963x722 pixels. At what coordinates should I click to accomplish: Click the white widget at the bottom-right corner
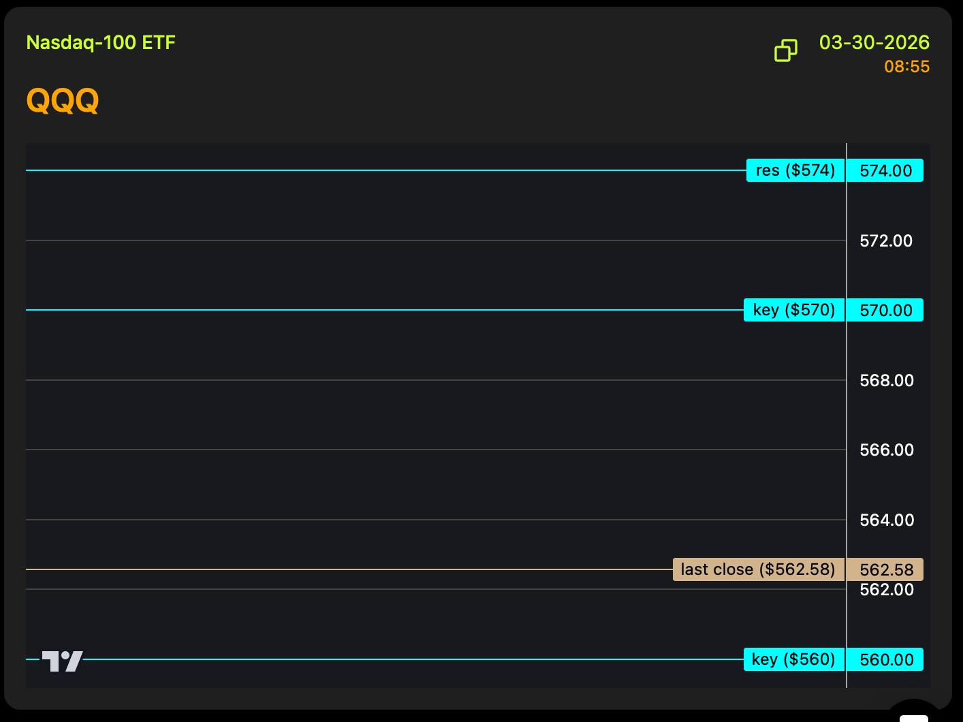point(913,717)
